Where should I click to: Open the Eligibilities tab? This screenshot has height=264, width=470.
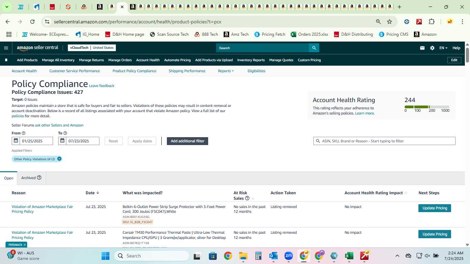coord(256,71)
